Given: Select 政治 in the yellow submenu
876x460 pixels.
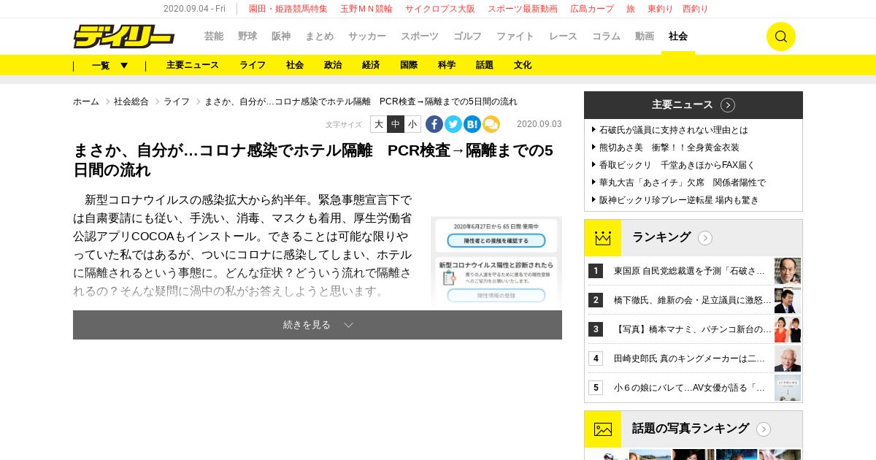Looking at the screenshot, I should (333, 65).
